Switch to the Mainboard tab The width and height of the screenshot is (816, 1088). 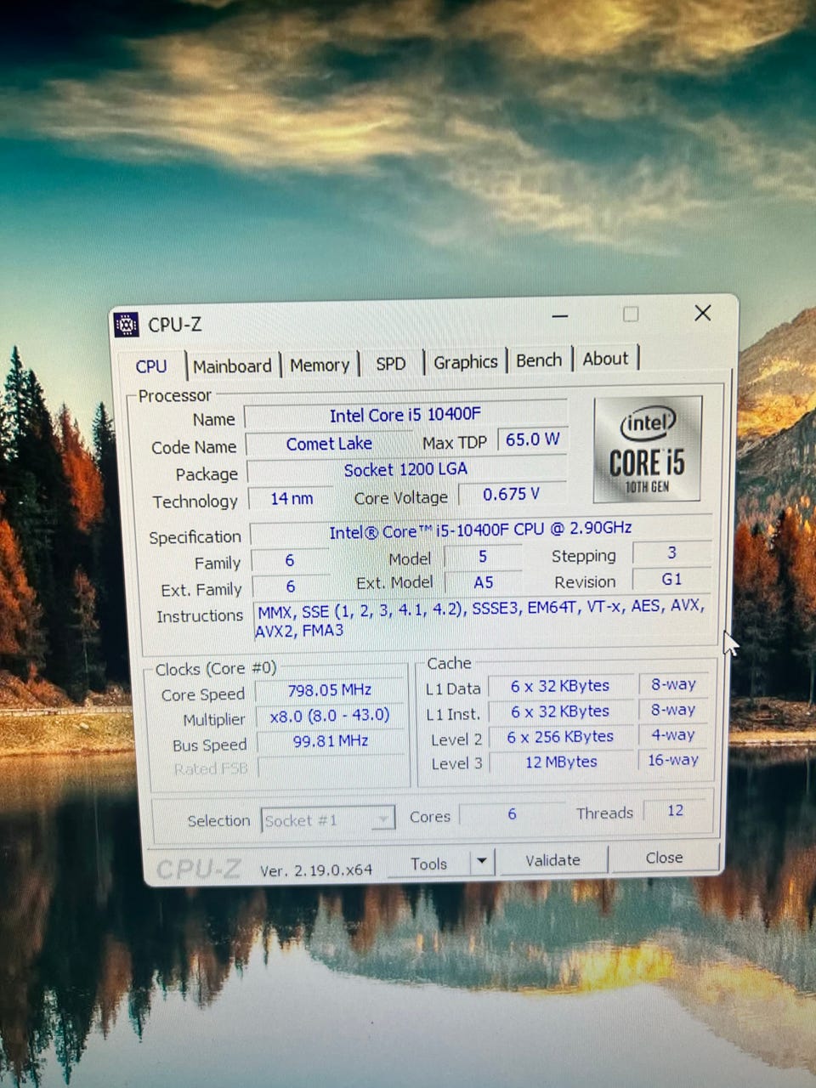[x=231, y=366]
